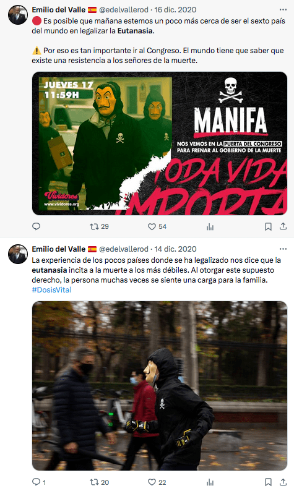Open more options for 16 dic. tweet

coord(283,10)
